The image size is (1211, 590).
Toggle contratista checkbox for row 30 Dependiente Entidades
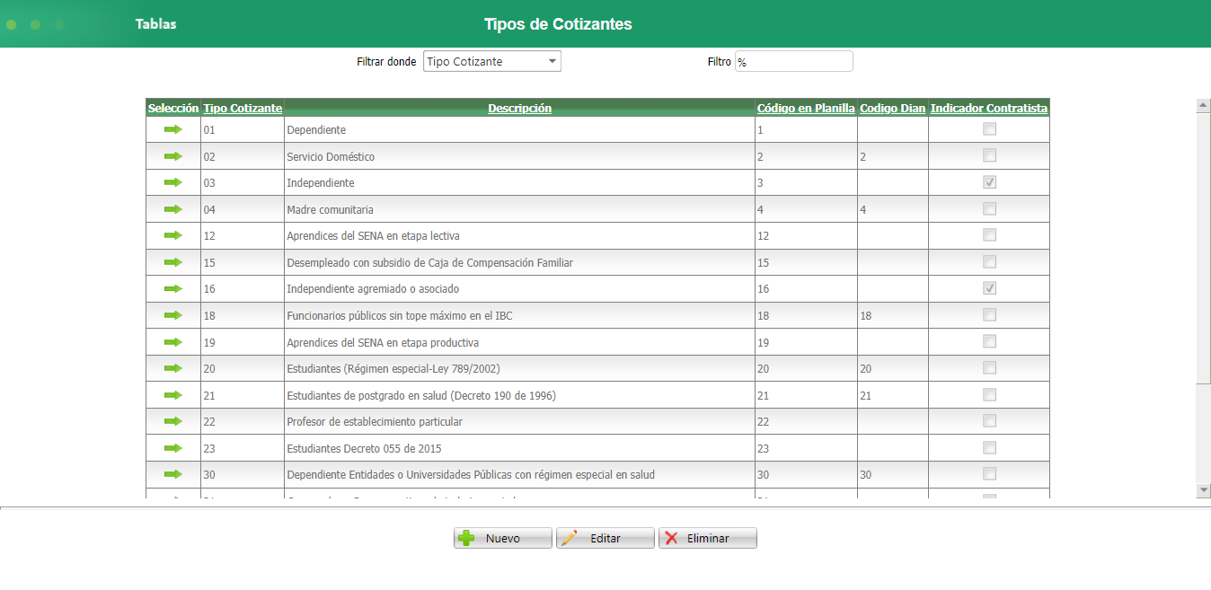[x=989, y=473]
